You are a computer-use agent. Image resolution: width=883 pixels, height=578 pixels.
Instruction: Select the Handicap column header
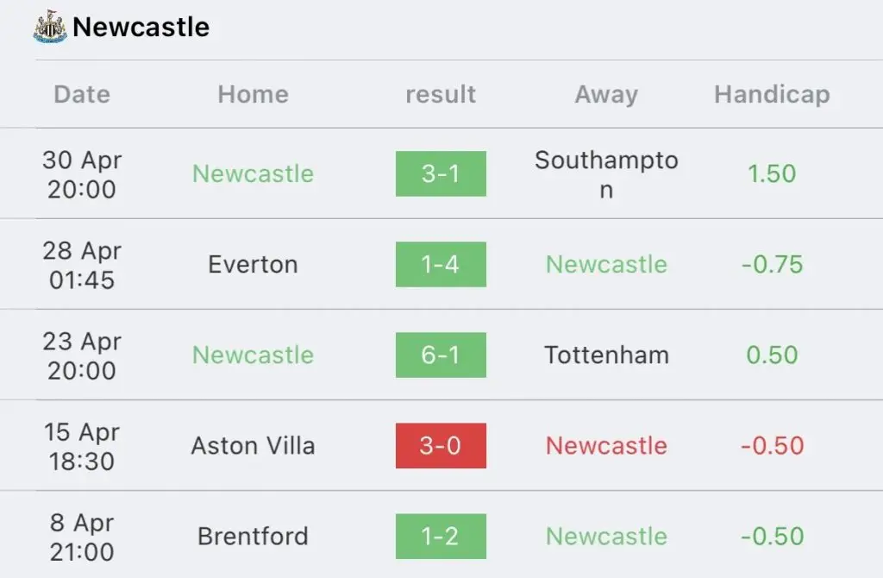click(x=772, y=94)
